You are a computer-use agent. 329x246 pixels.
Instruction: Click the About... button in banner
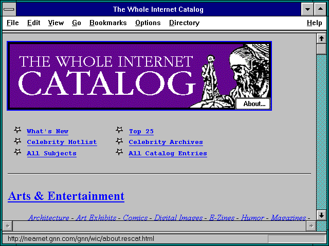pyautogui.click(x=253, y=104)
